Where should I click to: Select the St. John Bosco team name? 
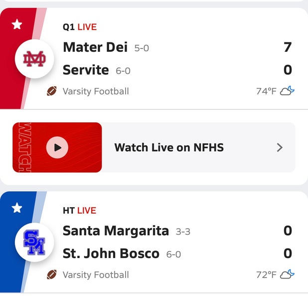111,254
